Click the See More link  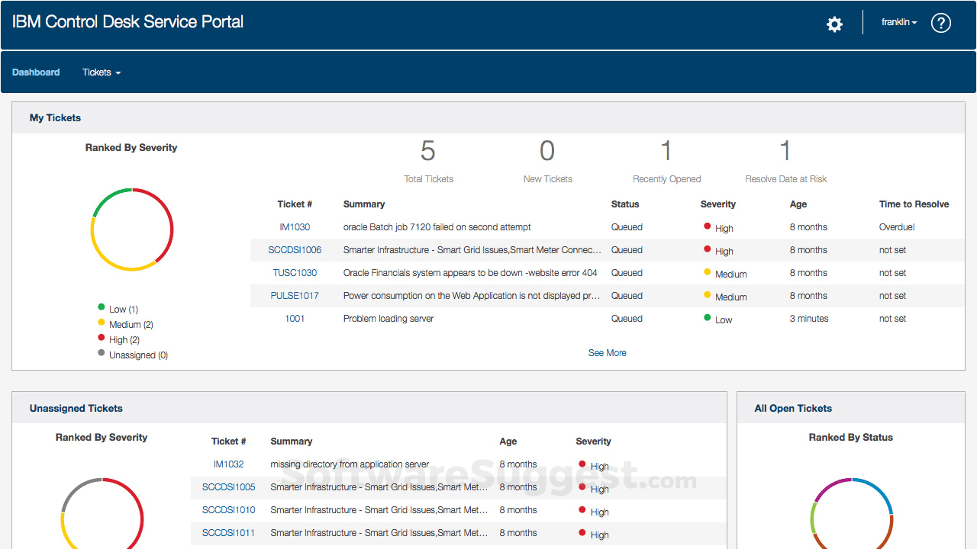click(607, 352)
